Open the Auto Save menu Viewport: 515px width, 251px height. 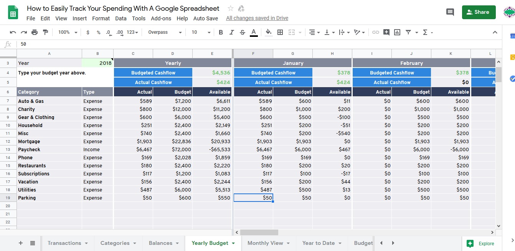click(x=206, y=18)
